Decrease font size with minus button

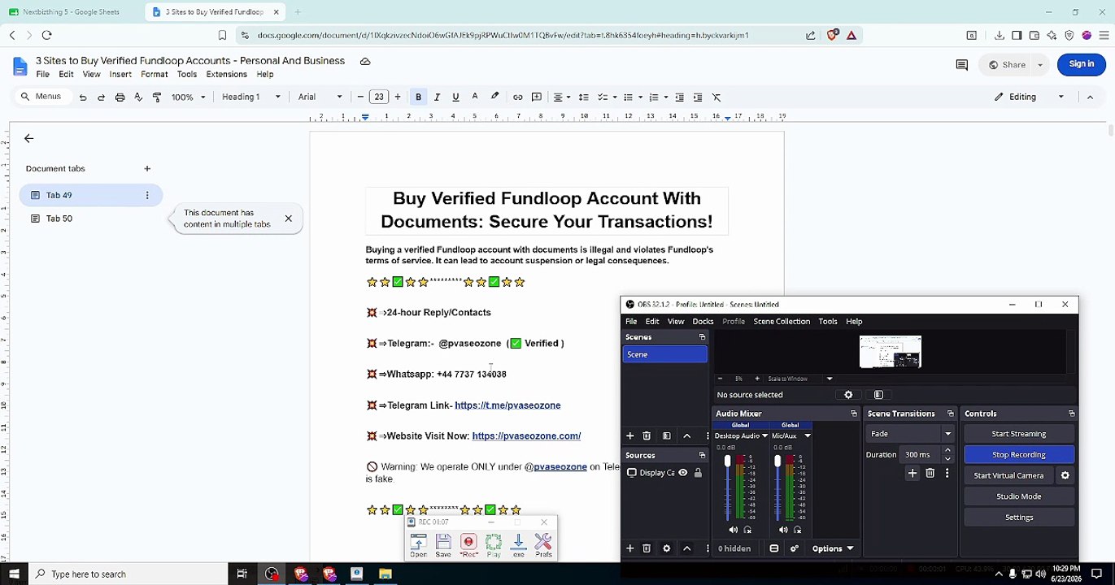(360, 97)
